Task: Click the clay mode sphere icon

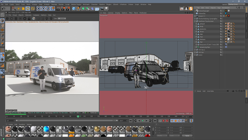Action: (34, 19)
